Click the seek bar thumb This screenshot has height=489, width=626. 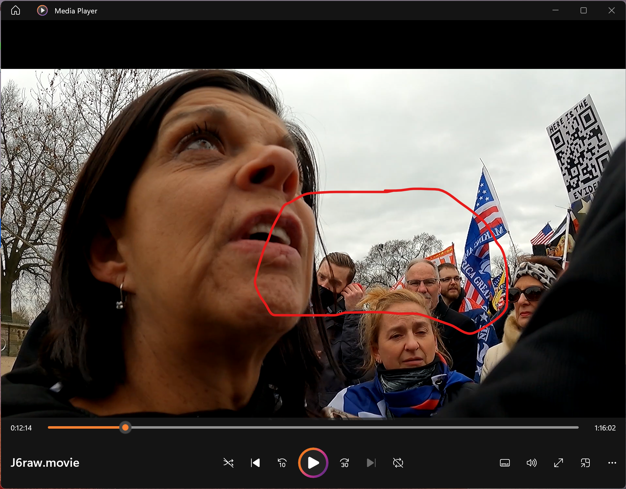125,428
